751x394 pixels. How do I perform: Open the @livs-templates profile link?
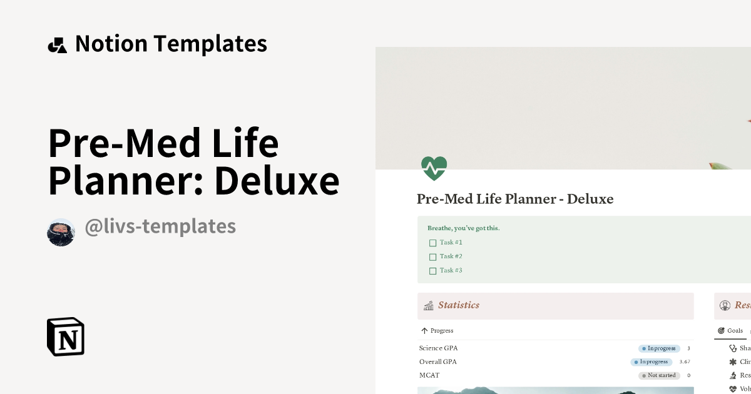tap(160, 226)
